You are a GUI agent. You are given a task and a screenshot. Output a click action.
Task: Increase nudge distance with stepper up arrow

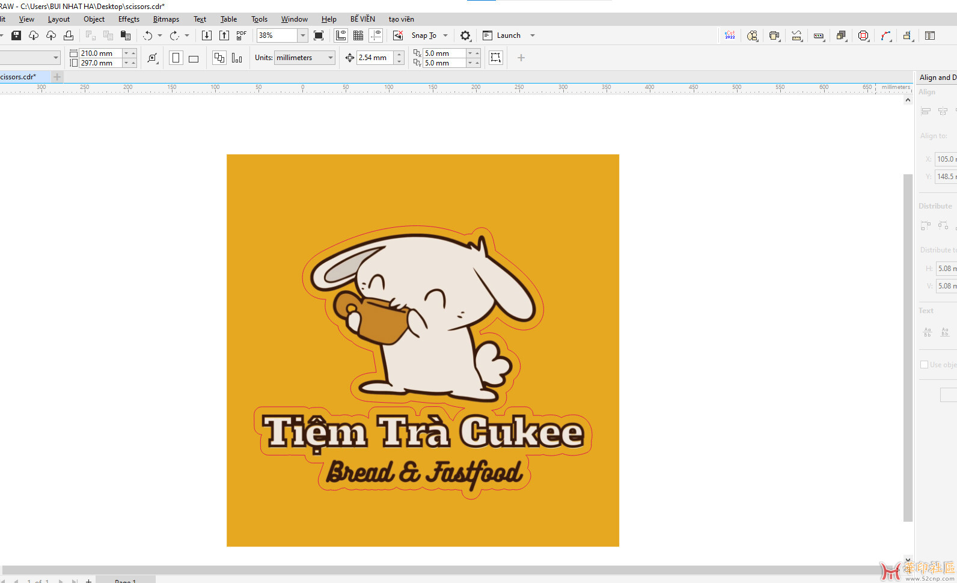click(x=399, y=55)
